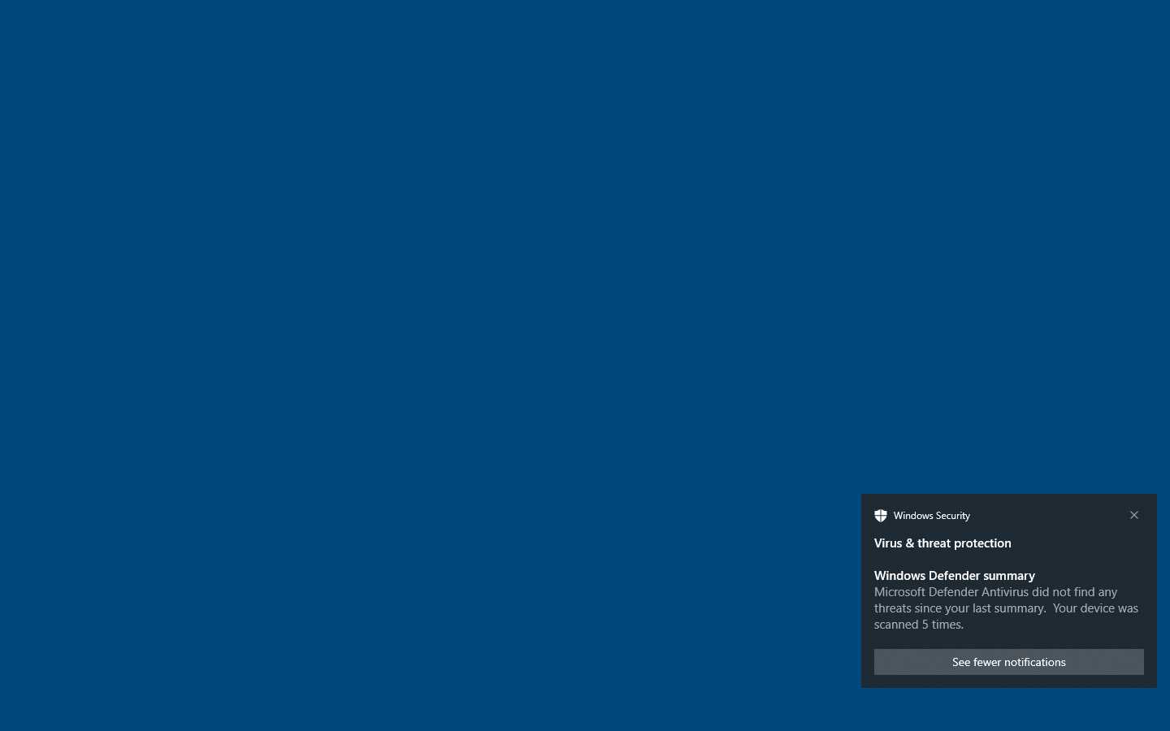Open the Virus & threat protection heading
This screenshot has height=731, width=1170.
coord(942,543)
